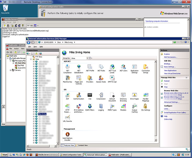Click Install Application From Gallery
This screenshot has width=192, height=158.
click(175, 112)
